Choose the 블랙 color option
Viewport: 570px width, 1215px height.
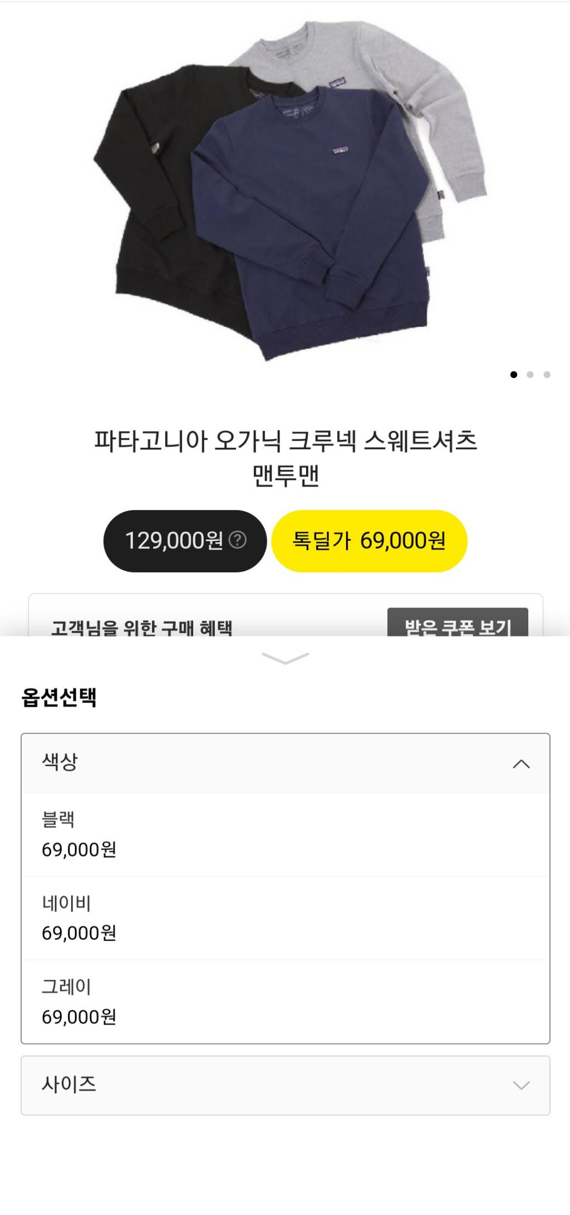pos(285,835)
